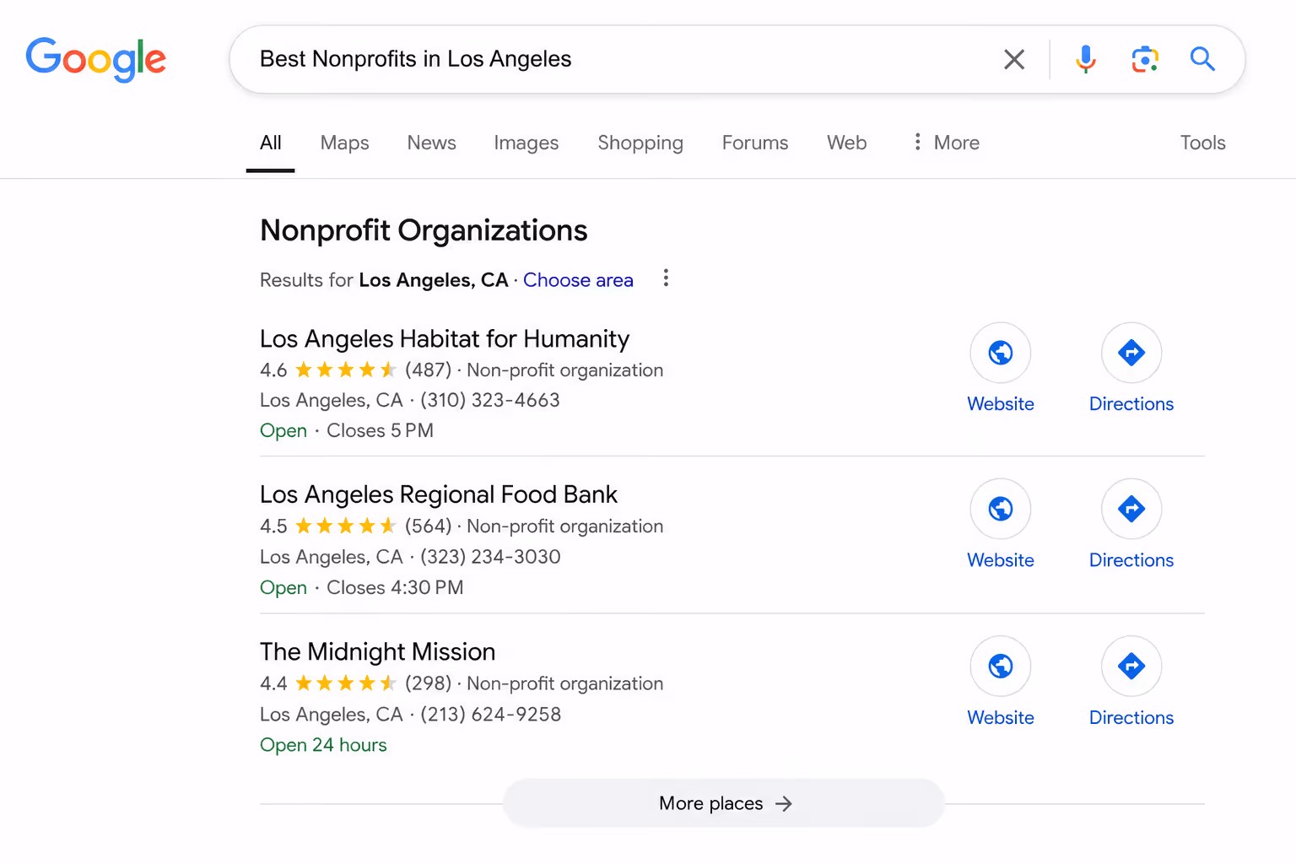Viewport: 1296px width, 864px height.
Task: Click Open 24 hours status text
Action: (x=323, y=745)
